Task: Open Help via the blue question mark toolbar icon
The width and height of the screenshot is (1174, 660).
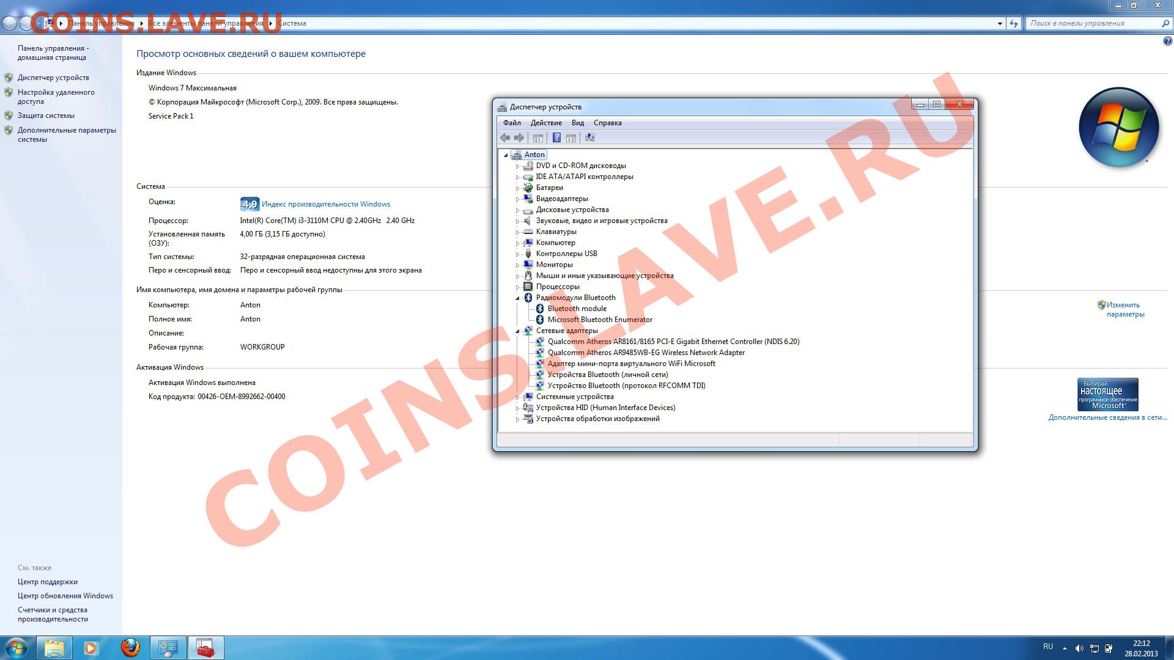Action: (556, 137)
